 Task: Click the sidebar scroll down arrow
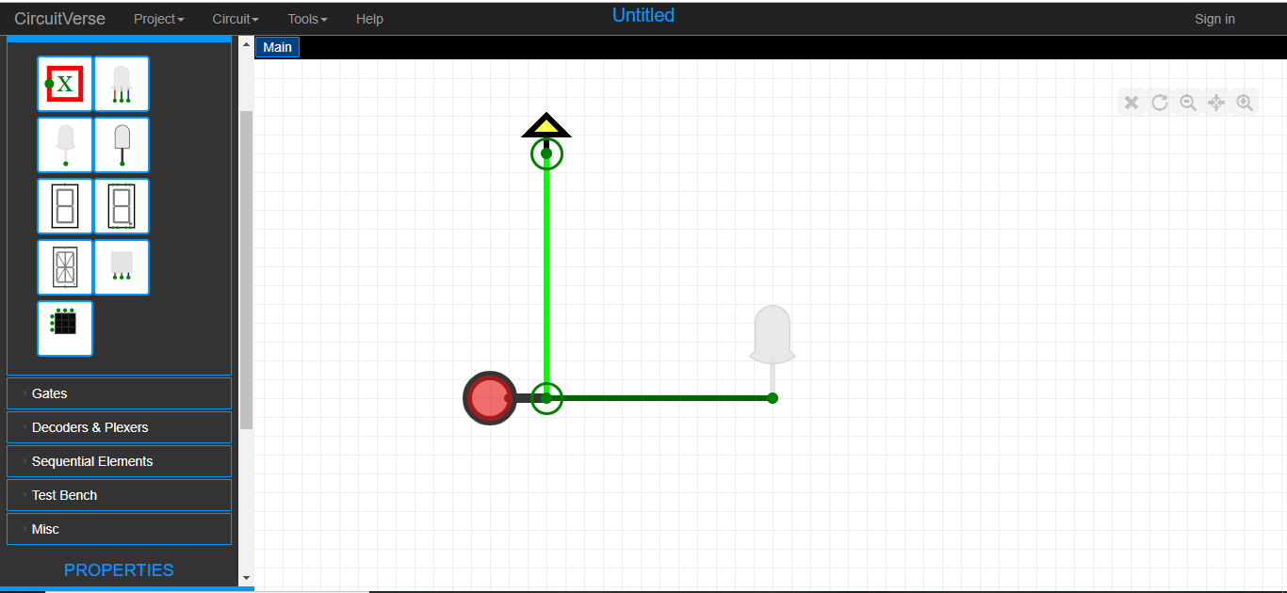(246, 578)
